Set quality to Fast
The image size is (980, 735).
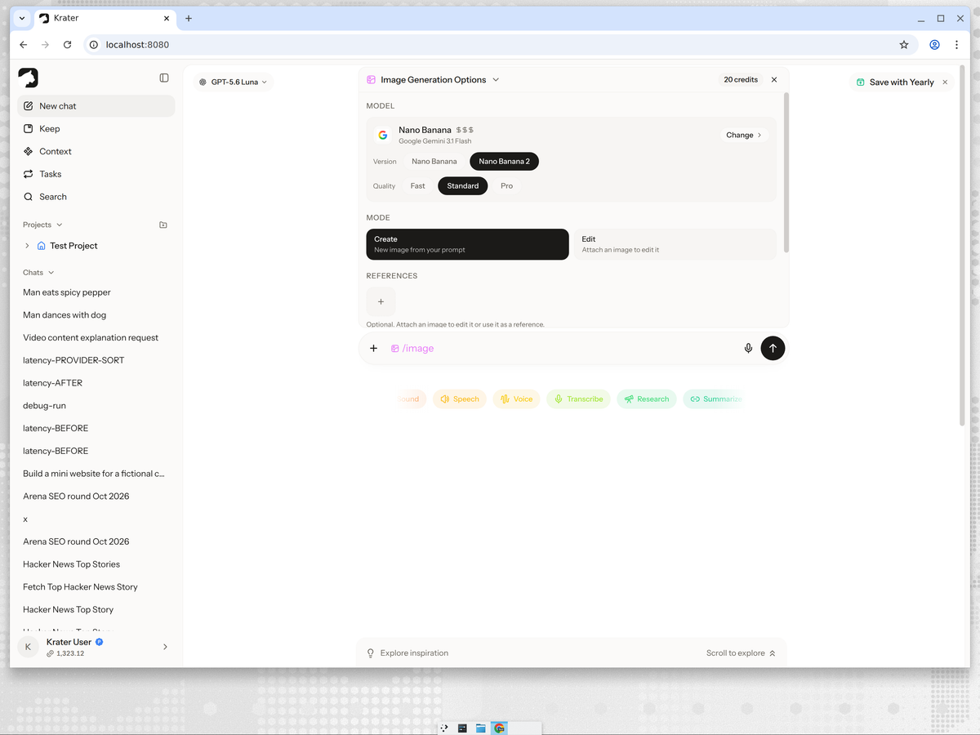[x=417, y=186]
